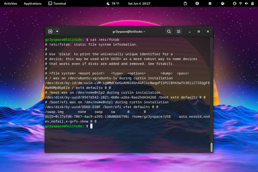Click the muted volume speaker icon

pyautogui.click(x=246, y=4)
